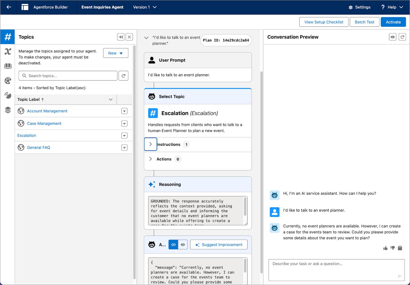Image resolution: width=410 pixels, height=285 pixels.
Task: Click globe icon beside General FAQ
Action: [21, 148]
